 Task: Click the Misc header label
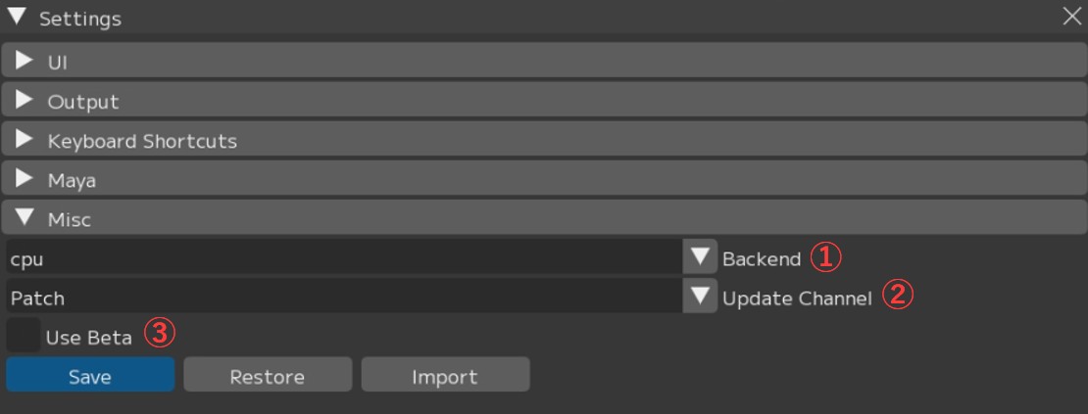tap(69, 219)
